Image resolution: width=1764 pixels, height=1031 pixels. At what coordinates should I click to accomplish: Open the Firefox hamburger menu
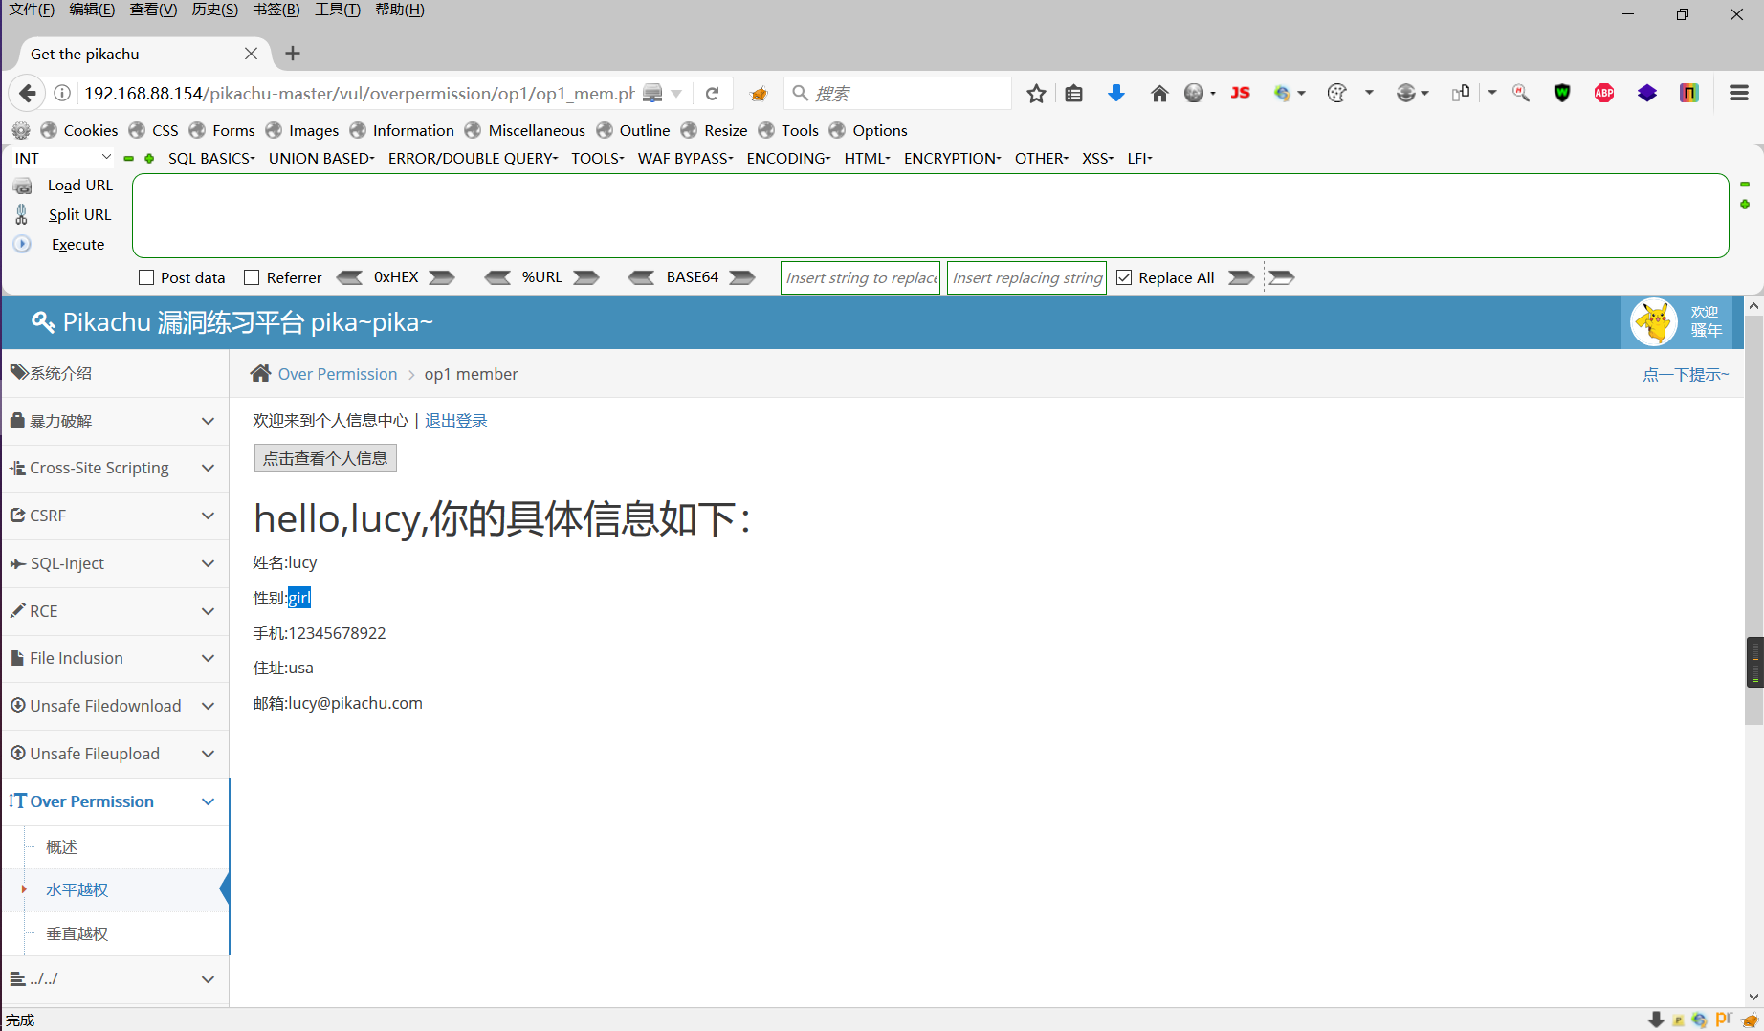pos(1738,93)
